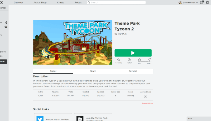Like the game with thumbs up
This screenshot has height=121, width=211.
coord(140,59)
